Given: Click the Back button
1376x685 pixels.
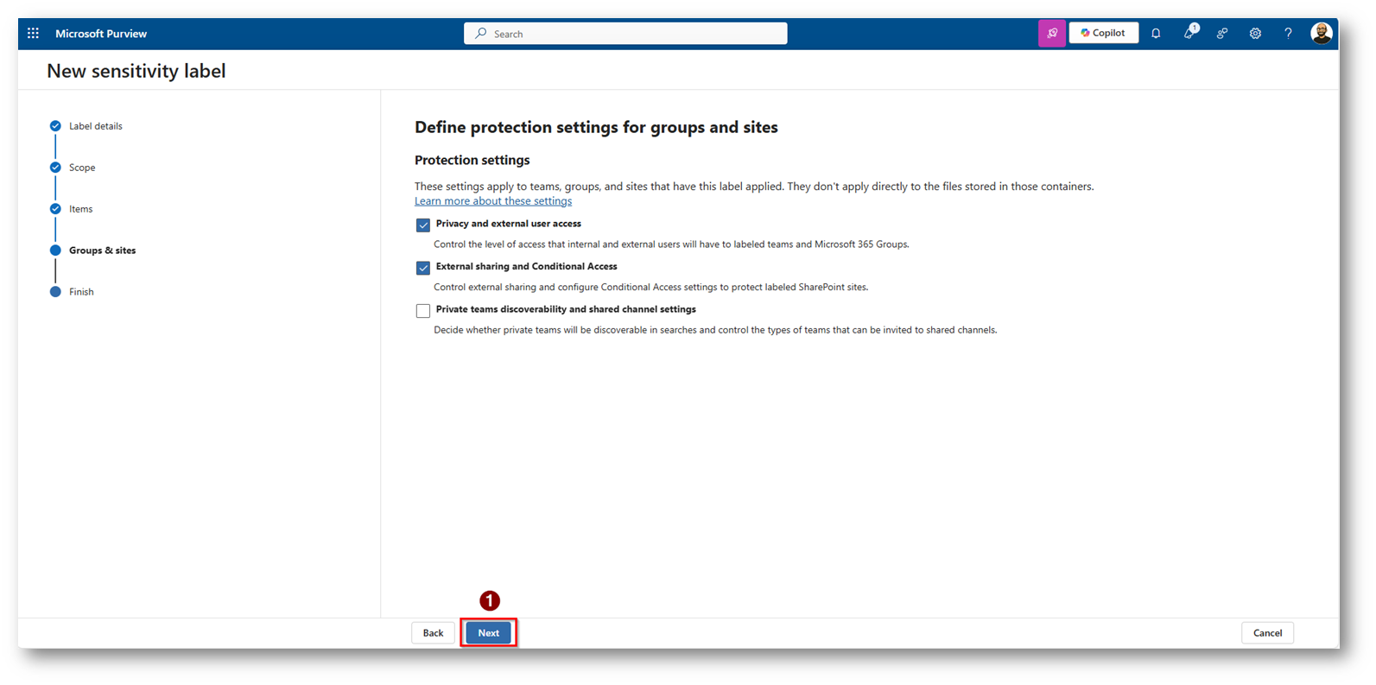Looking at the screenshot, I should [x=433, y=633].
